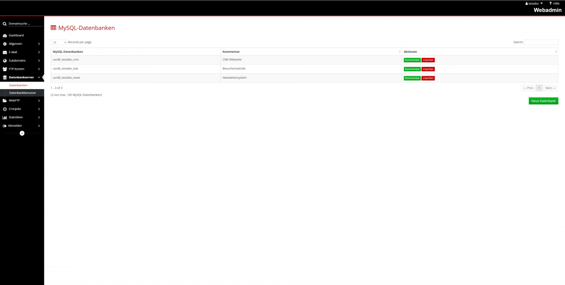
Task: Expand the WebFTP submenu chevron
Action: coord(39,100)
